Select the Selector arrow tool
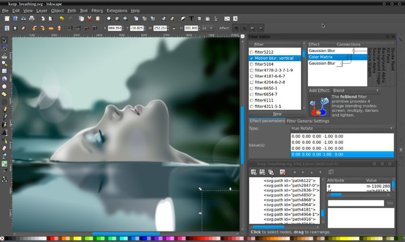 coord(5,40)
